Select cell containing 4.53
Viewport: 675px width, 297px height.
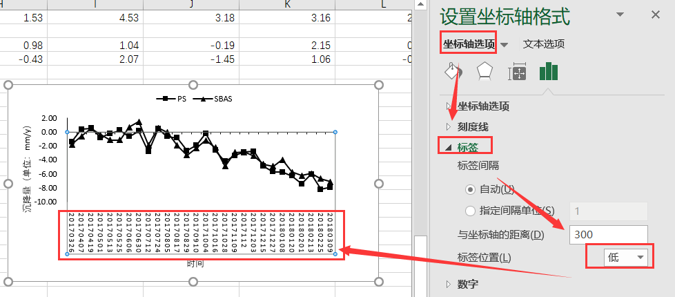95,17
